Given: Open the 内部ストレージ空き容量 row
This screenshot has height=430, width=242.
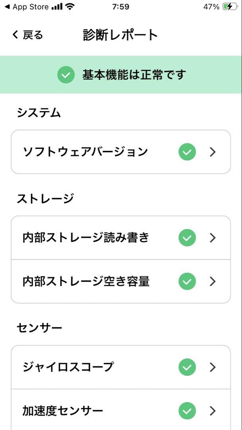Looking at the screenshot, I should [121, 281].
